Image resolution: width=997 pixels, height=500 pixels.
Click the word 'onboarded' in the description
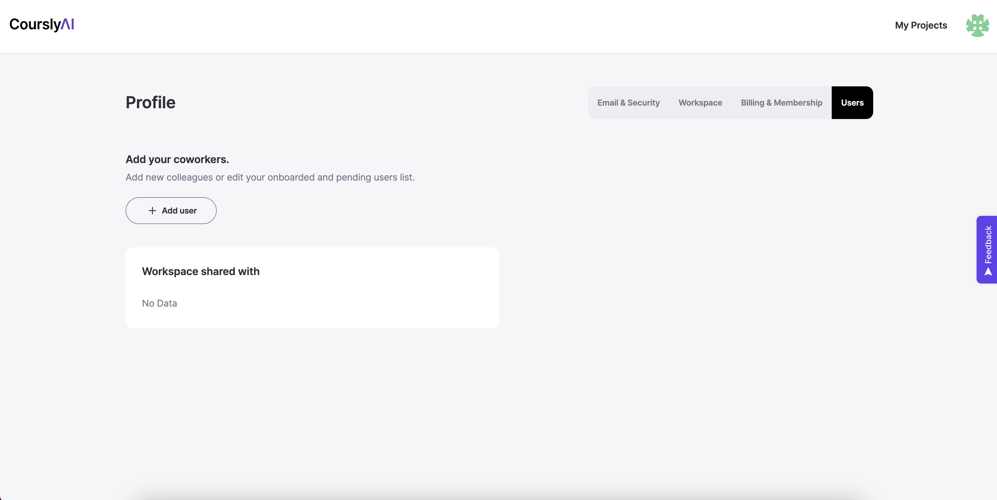[291, 177]
